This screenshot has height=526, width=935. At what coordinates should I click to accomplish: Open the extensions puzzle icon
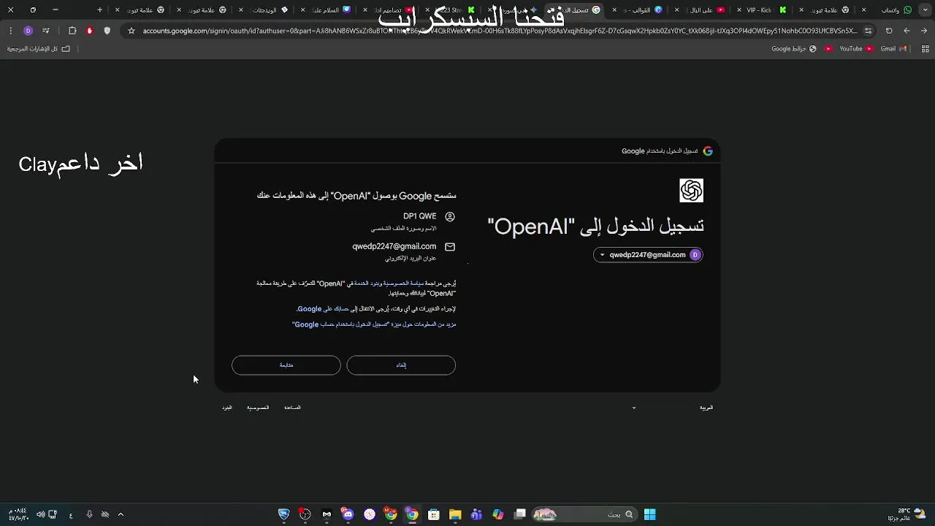coord(72,31)
